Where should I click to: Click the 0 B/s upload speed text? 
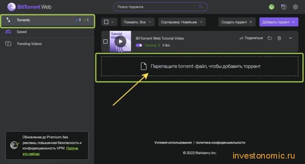(166, 45)
